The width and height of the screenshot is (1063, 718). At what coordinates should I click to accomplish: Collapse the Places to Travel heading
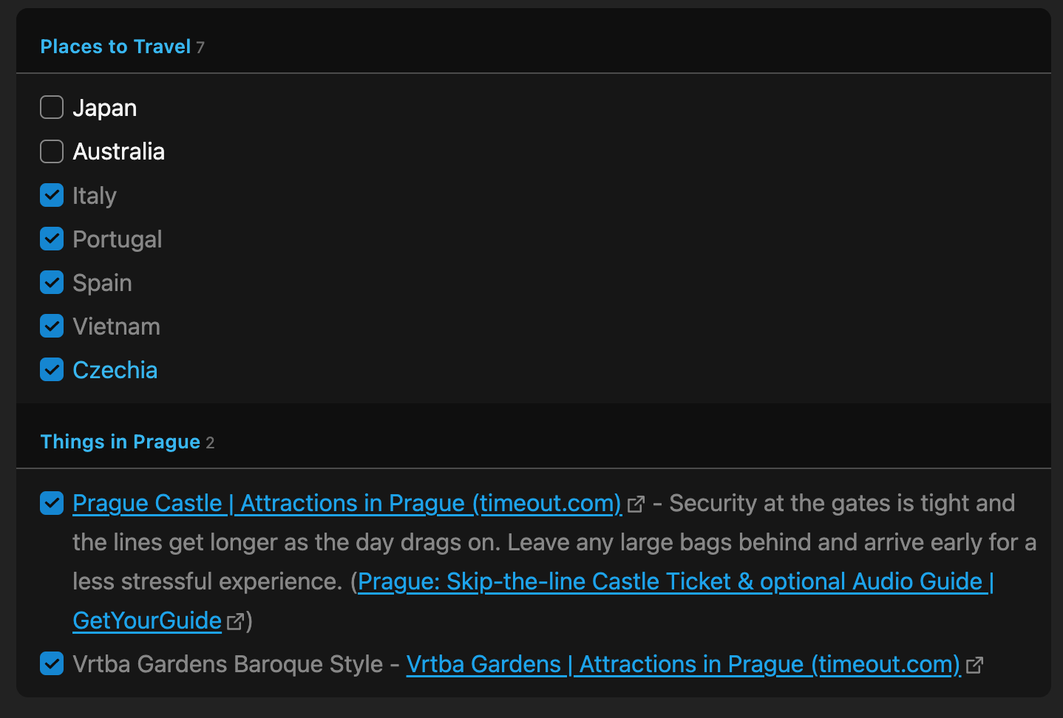[x=115, y=47]
